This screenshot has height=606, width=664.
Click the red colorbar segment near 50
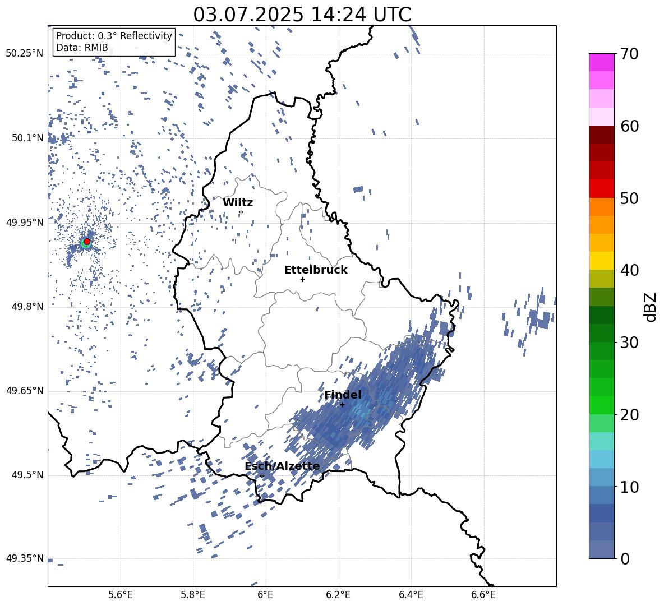601,189
